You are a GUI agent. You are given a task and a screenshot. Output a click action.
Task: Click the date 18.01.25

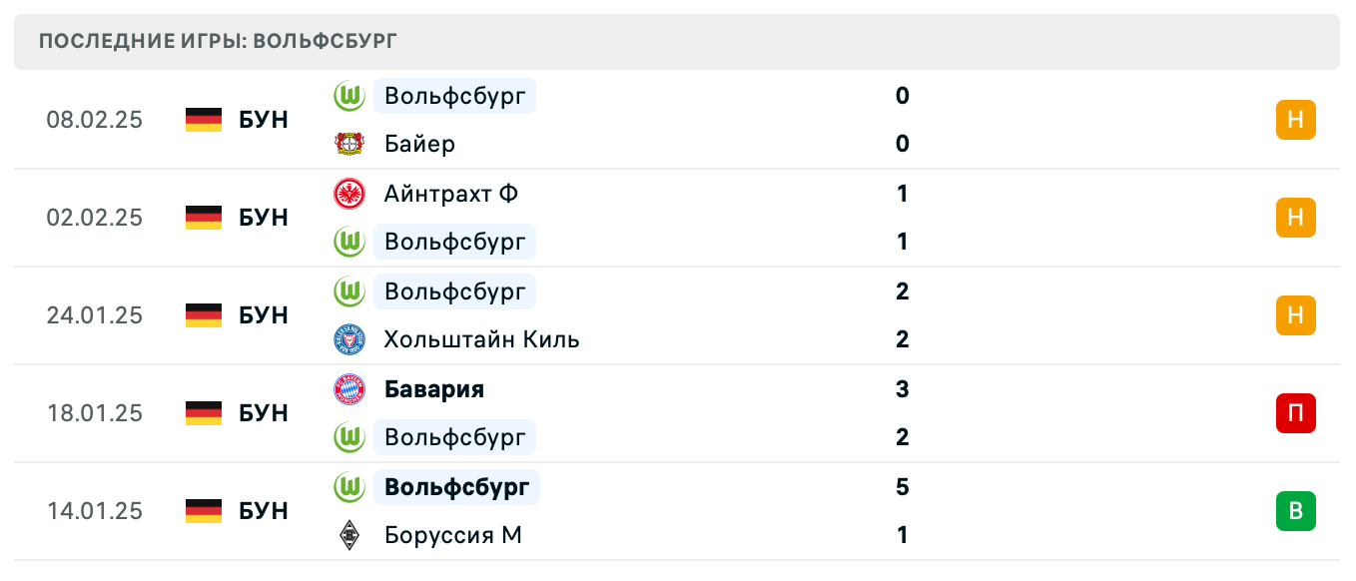[96, 413]
